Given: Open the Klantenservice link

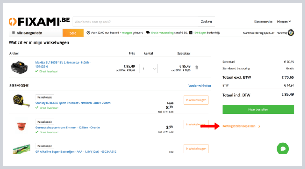Looking at the screenshot, I should (263, 22).
